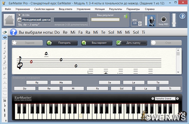
Task: Click the Задание button
Action: point(27,43)
